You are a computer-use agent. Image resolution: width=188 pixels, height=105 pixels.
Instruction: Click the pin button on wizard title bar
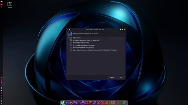69,30
